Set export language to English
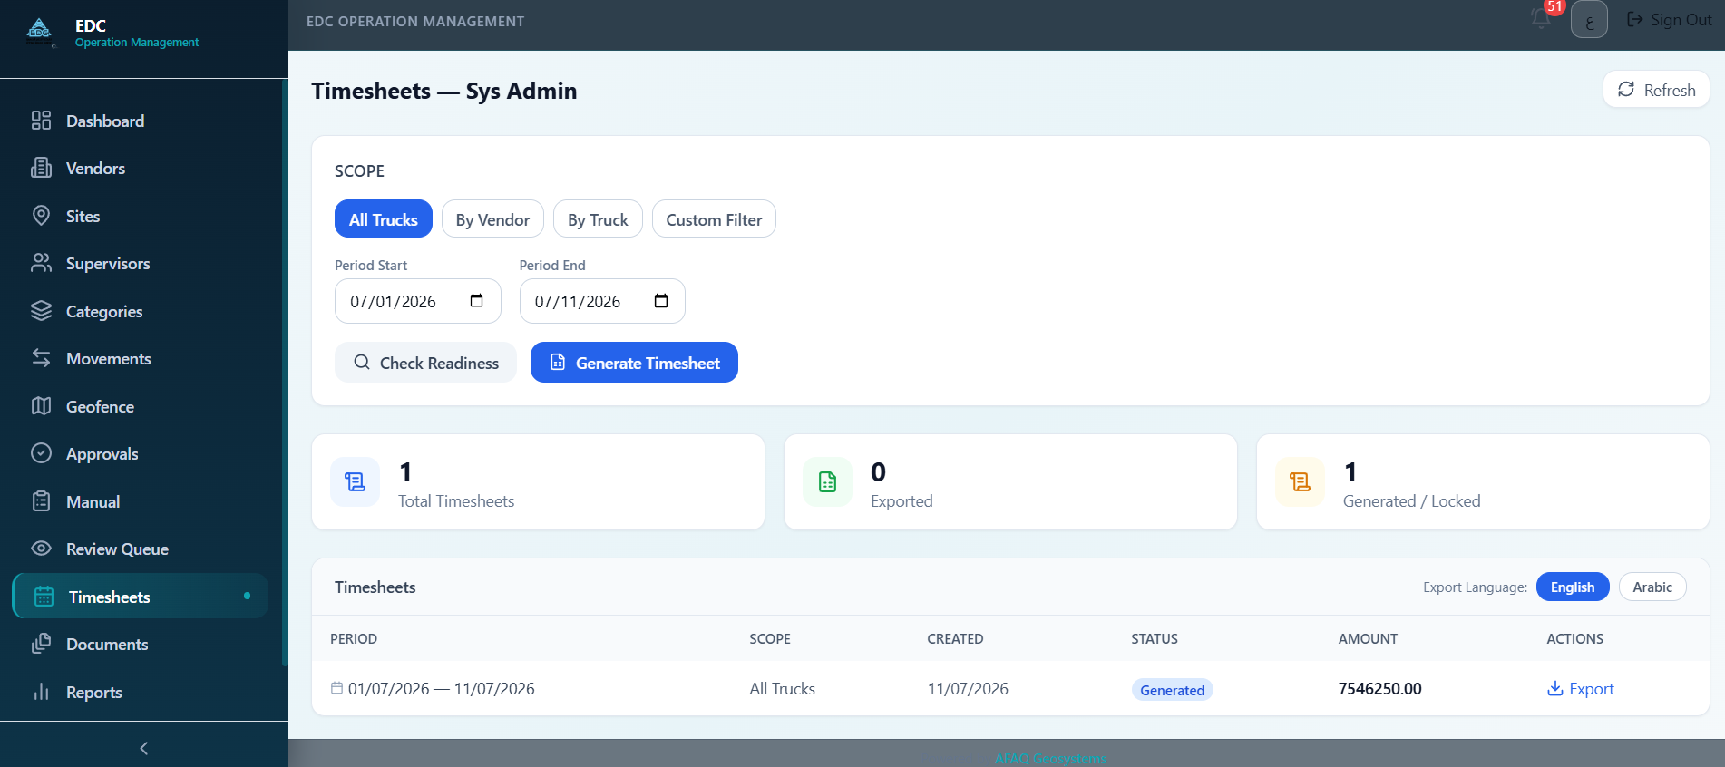The width and height of the screenshot is (1725, 767). pos(1573,587)
